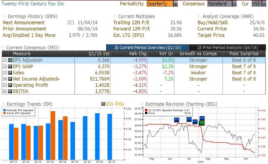Open the Consensus Standard dropdown arrow

pos(234,4)
